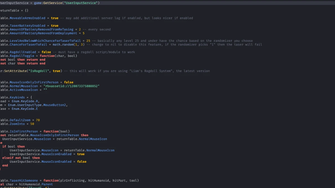
Task: Click Enum.KeyCode.E value
Action: coord(25,109)
